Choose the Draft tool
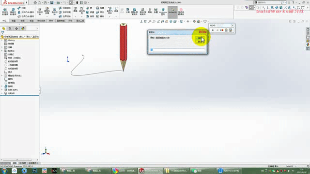Screen dimensions: 310x174 tap(90, 12)
